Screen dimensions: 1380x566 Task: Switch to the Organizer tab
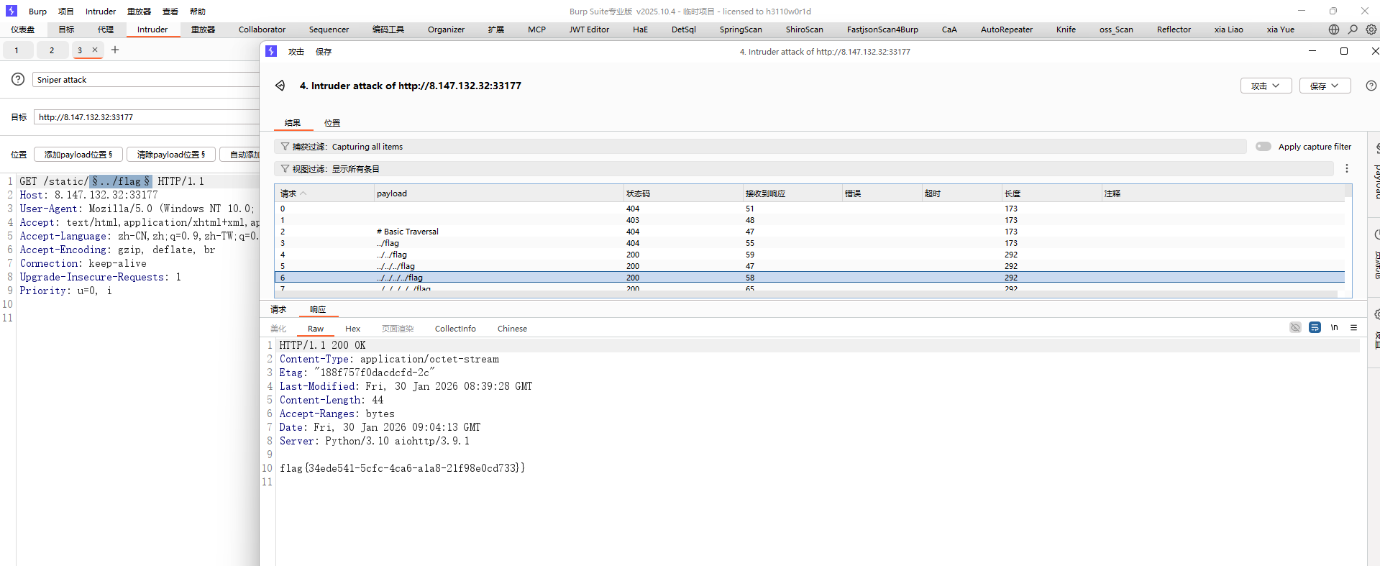[x=446, y=29]
